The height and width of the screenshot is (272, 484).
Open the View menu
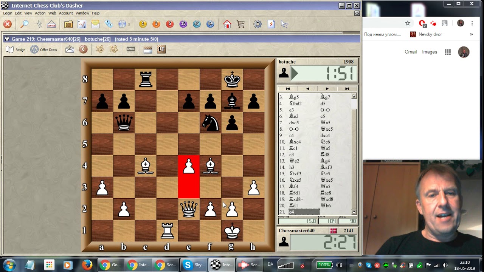28,13
